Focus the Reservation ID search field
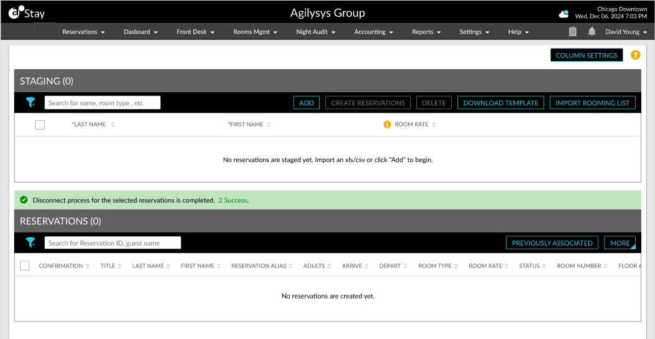The width and height of the screenshot is (655, 339). click(113, 242)
